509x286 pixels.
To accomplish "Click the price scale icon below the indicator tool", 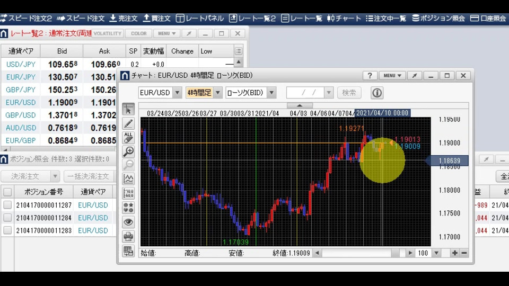I will pyautogui.click(x=128, y=193).
